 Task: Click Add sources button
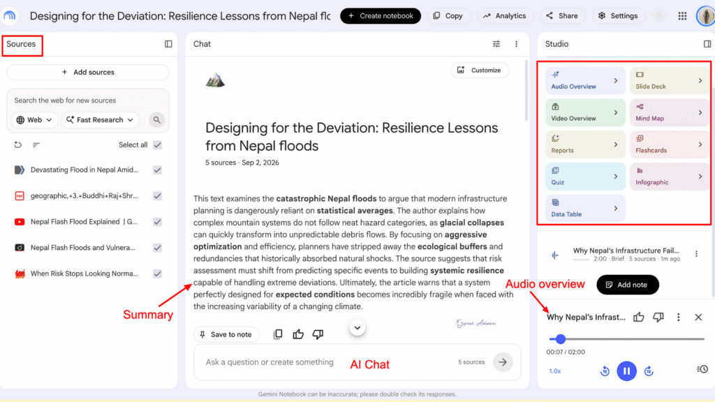pyautogui.click(x=88, y=72)
